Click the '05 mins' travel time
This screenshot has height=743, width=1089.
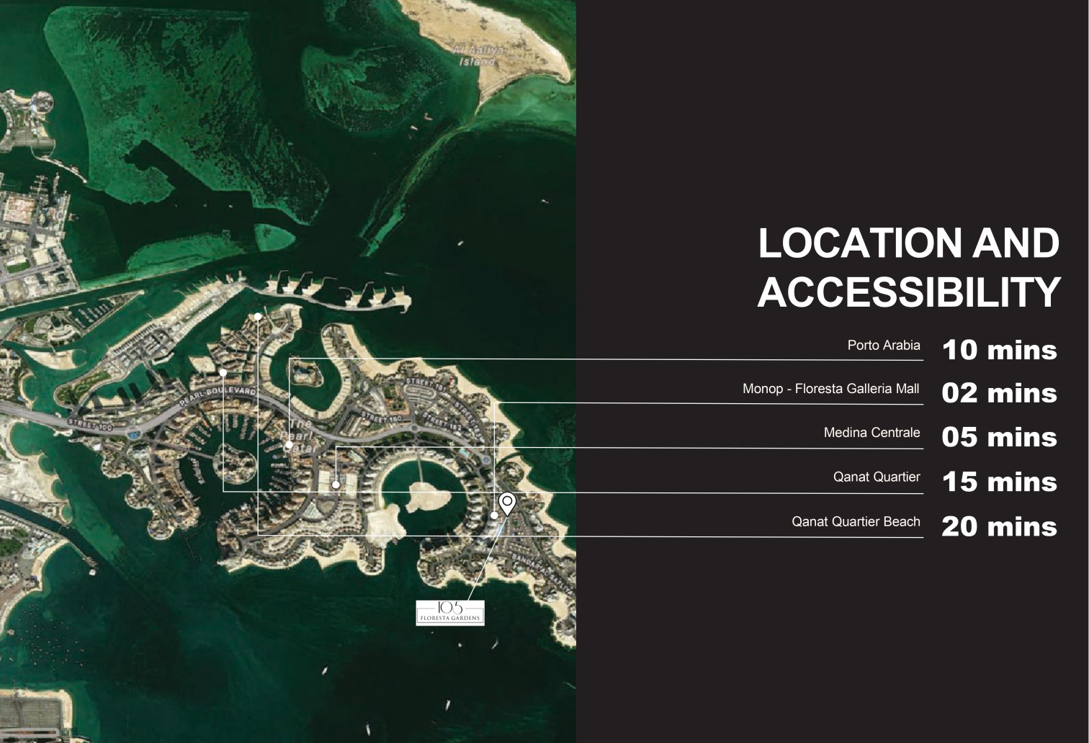(x=999, y=437)
